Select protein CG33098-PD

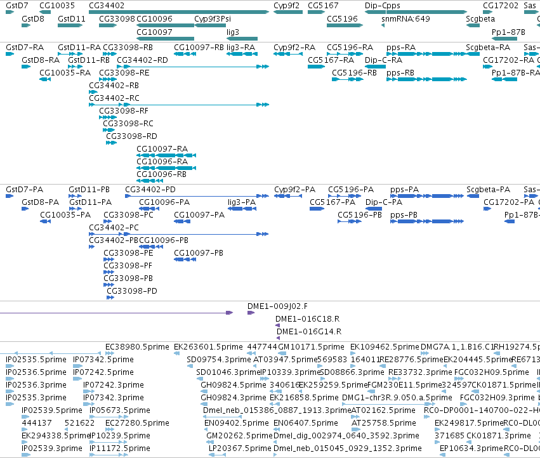132,291
